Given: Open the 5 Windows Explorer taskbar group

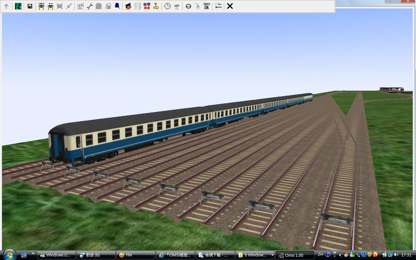Looking at the screenshot, I should tap(255, 255).
